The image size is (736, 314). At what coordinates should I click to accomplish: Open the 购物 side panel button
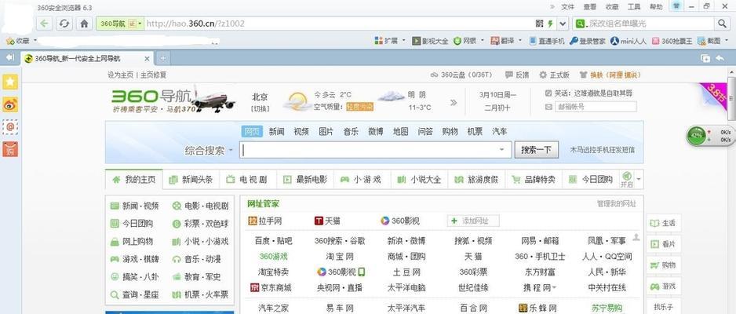click(x=664, y=265)
